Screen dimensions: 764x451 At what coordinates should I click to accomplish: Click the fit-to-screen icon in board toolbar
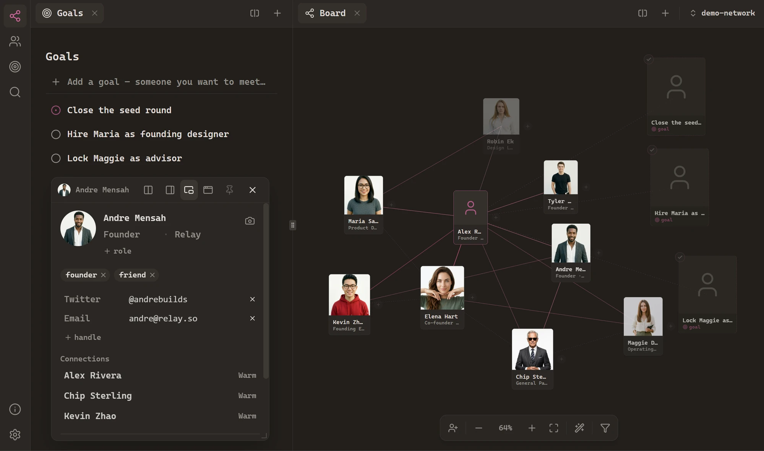(x=554, y=428)
